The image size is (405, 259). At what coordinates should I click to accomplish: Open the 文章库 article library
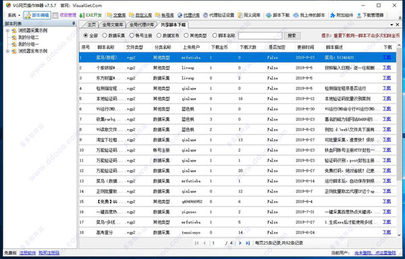click(x=116, y=15)
